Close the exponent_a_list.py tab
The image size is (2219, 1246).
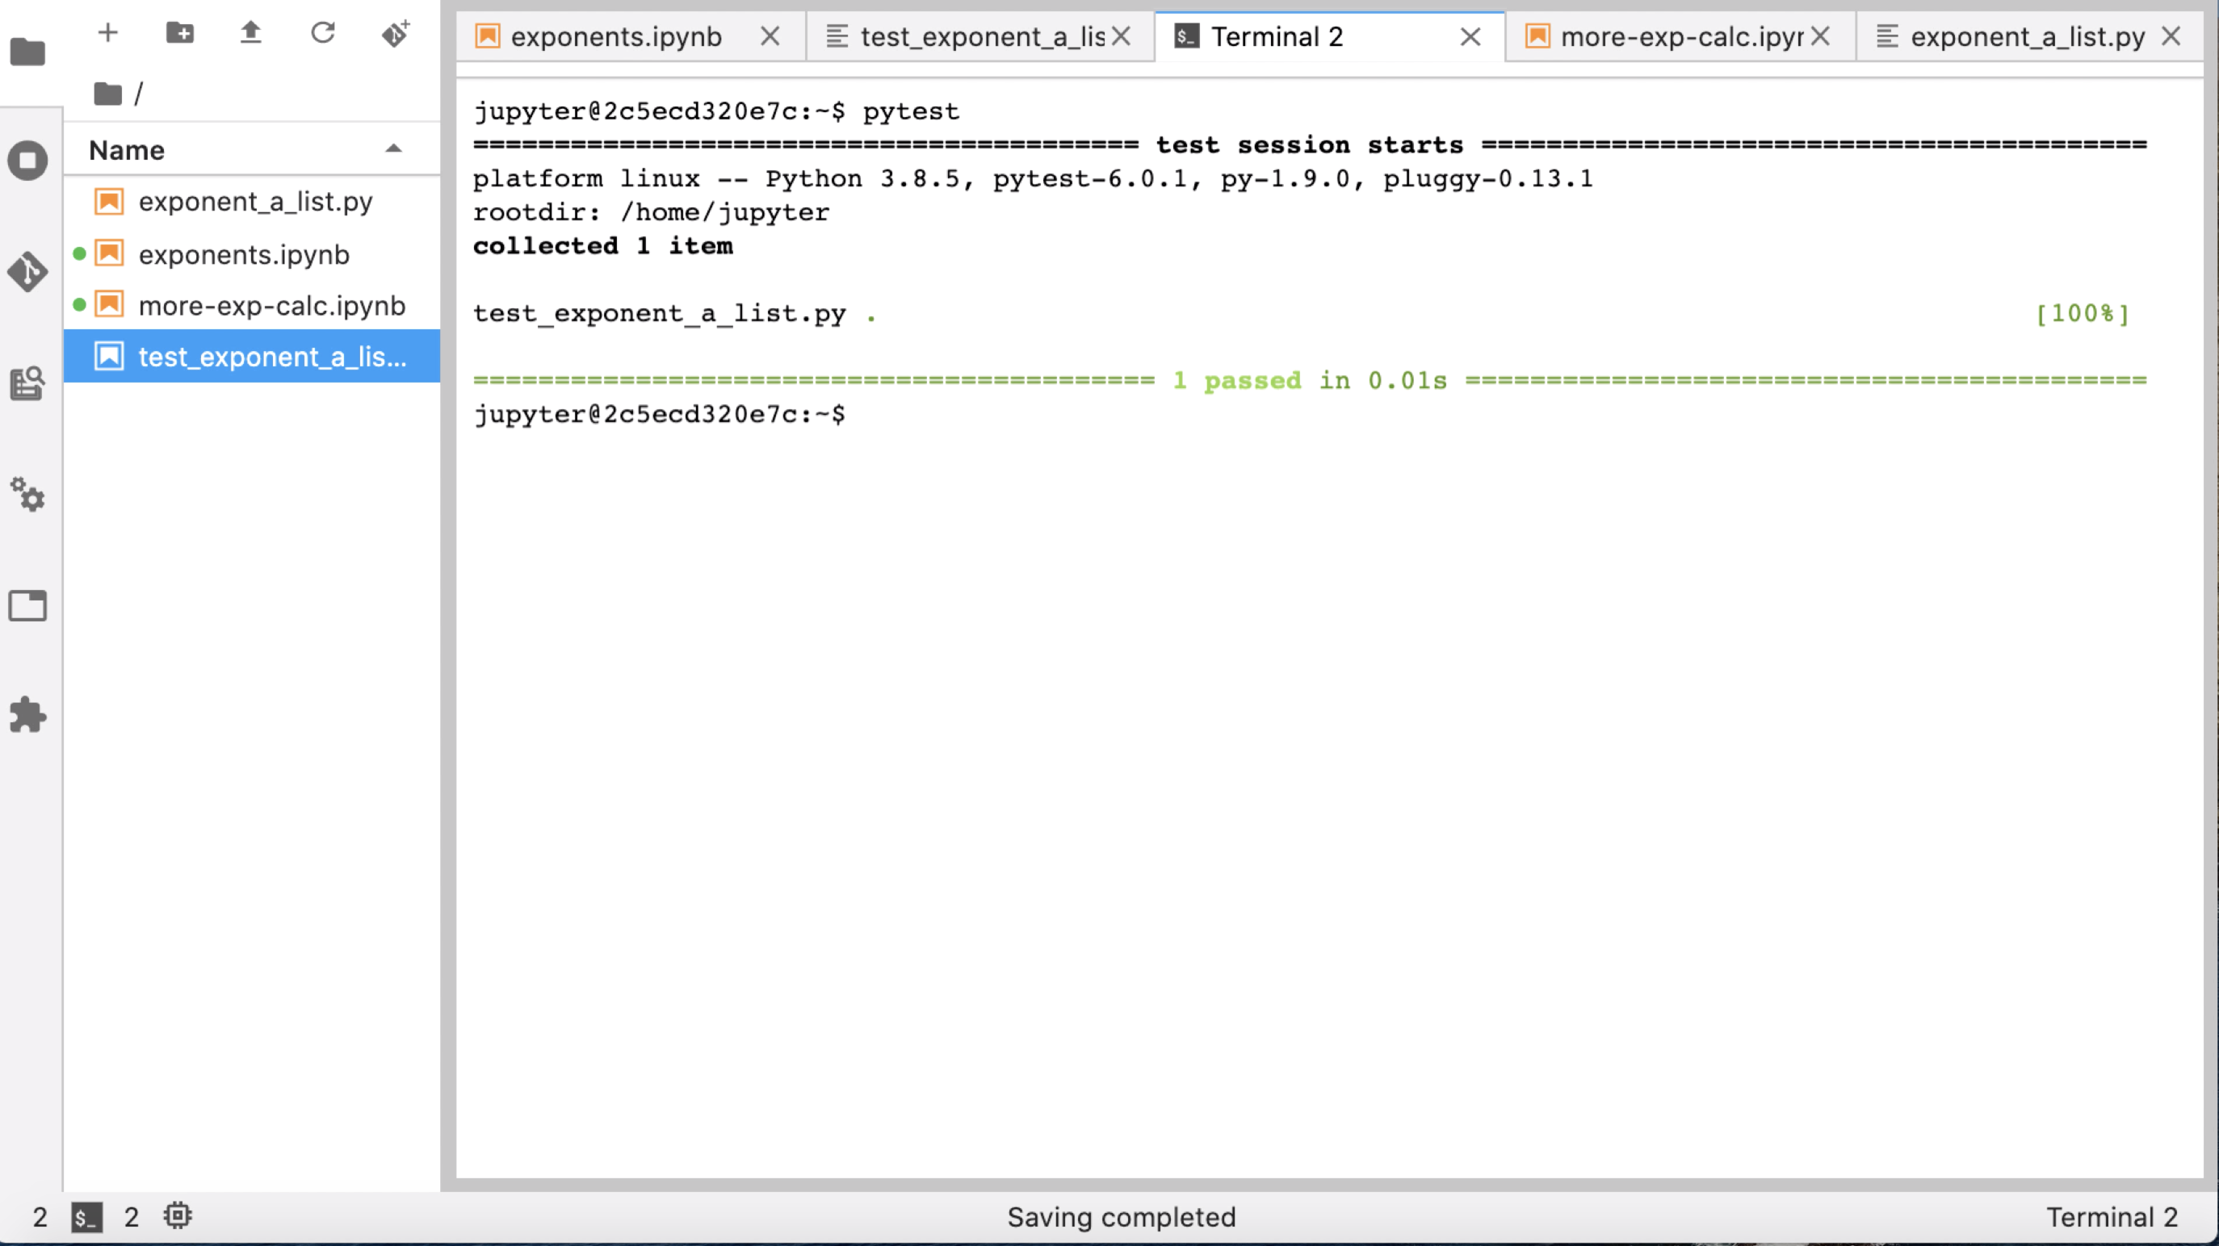click(x=2171, y=36)
